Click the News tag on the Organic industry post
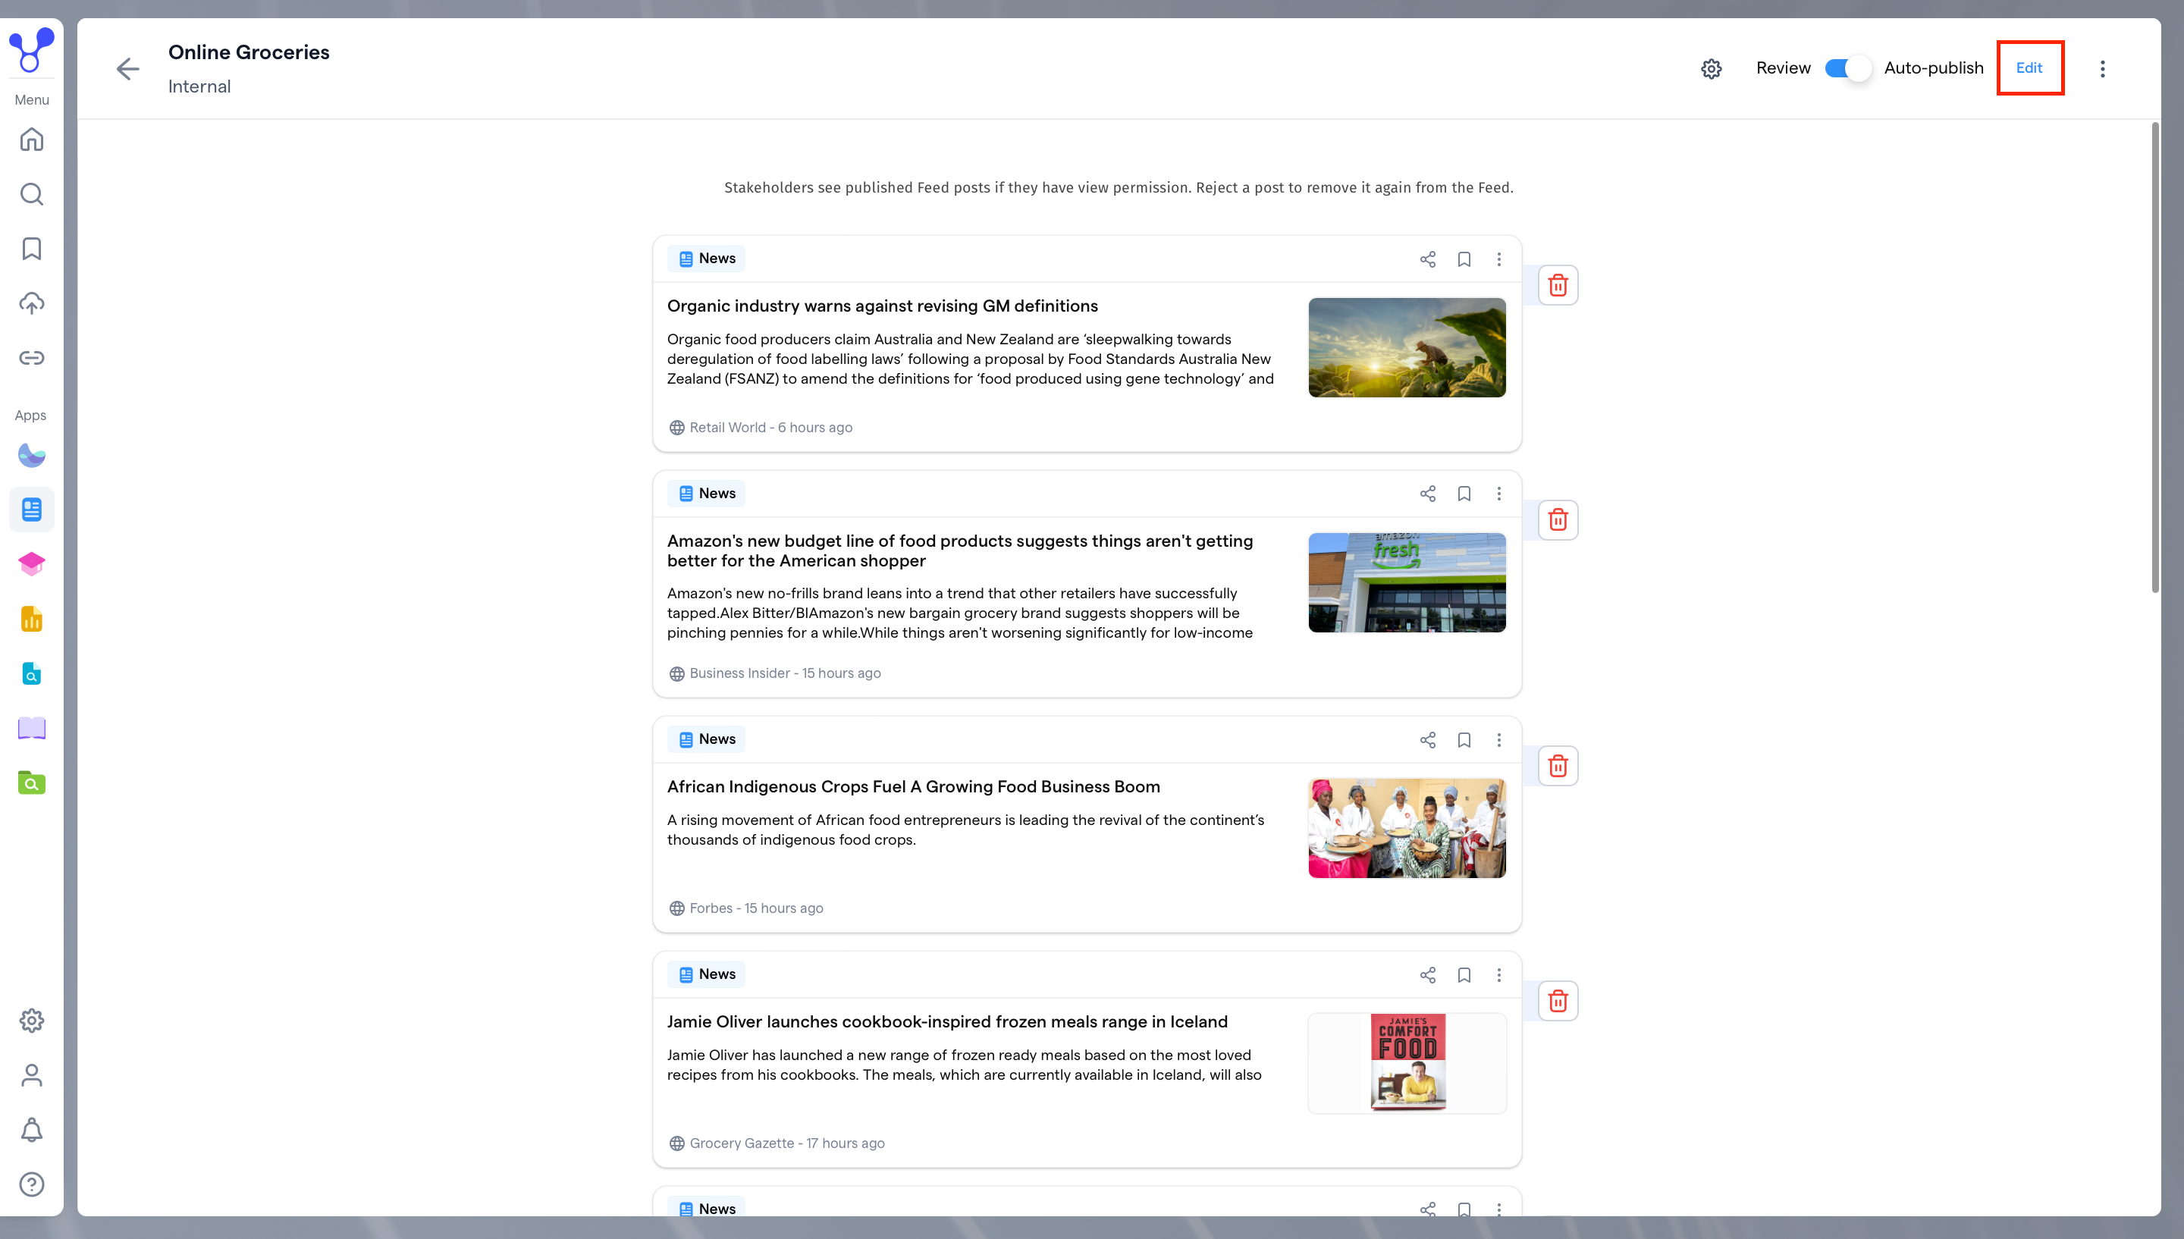 tap(706, 259)
